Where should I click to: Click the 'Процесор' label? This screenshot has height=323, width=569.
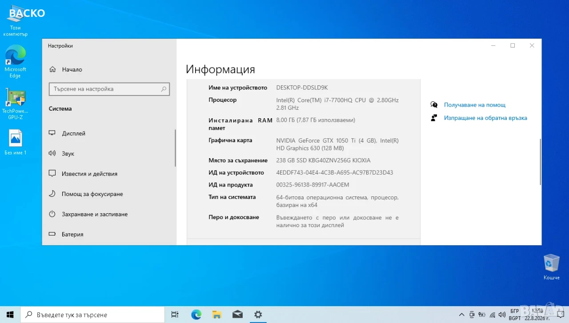point(223,100)
